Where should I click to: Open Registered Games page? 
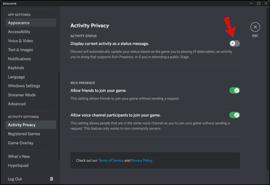pos(31,134)
